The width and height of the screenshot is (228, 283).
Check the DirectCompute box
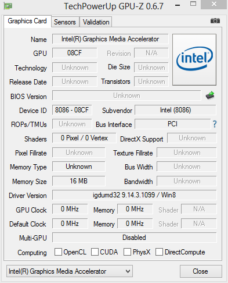(159, 252)
